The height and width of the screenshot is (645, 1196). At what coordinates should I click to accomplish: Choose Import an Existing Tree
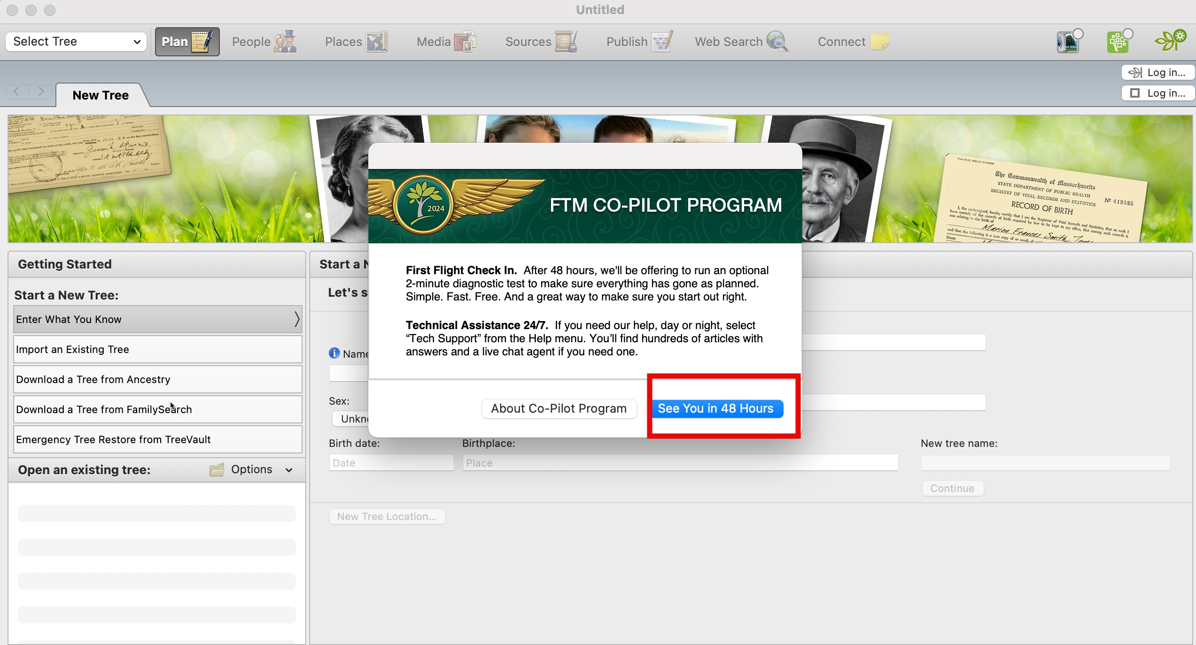(157, 349)
